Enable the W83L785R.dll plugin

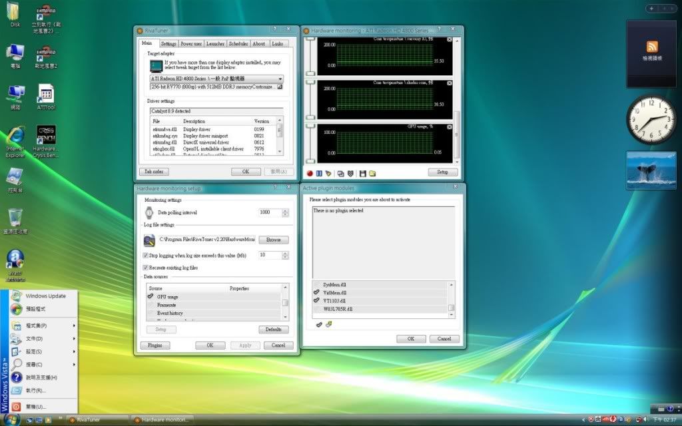316,309
